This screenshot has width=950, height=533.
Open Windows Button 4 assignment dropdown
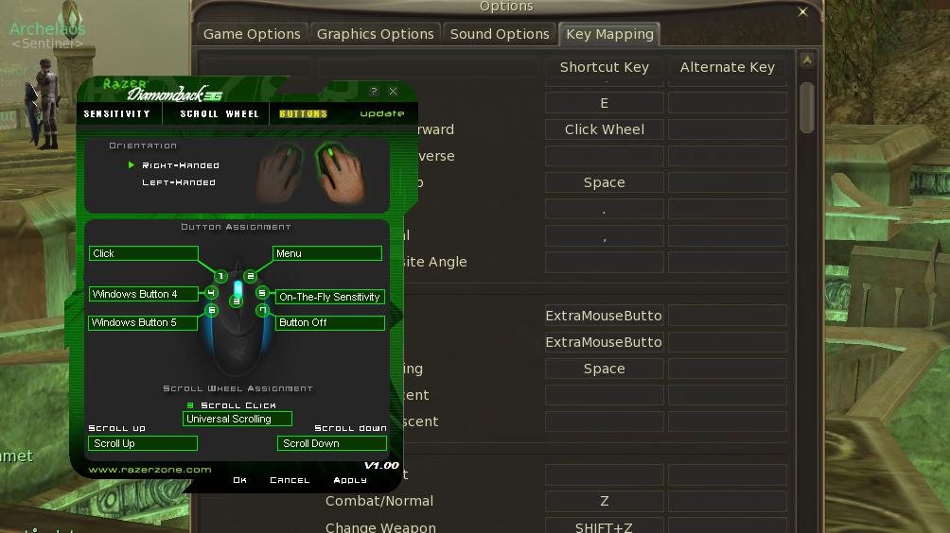tap(144, 294)
